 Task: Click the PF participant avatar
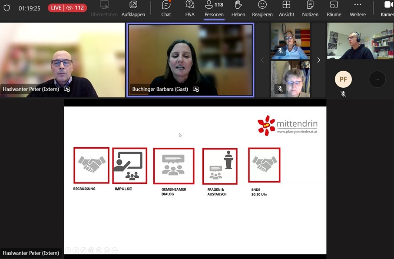click(343, 80)
